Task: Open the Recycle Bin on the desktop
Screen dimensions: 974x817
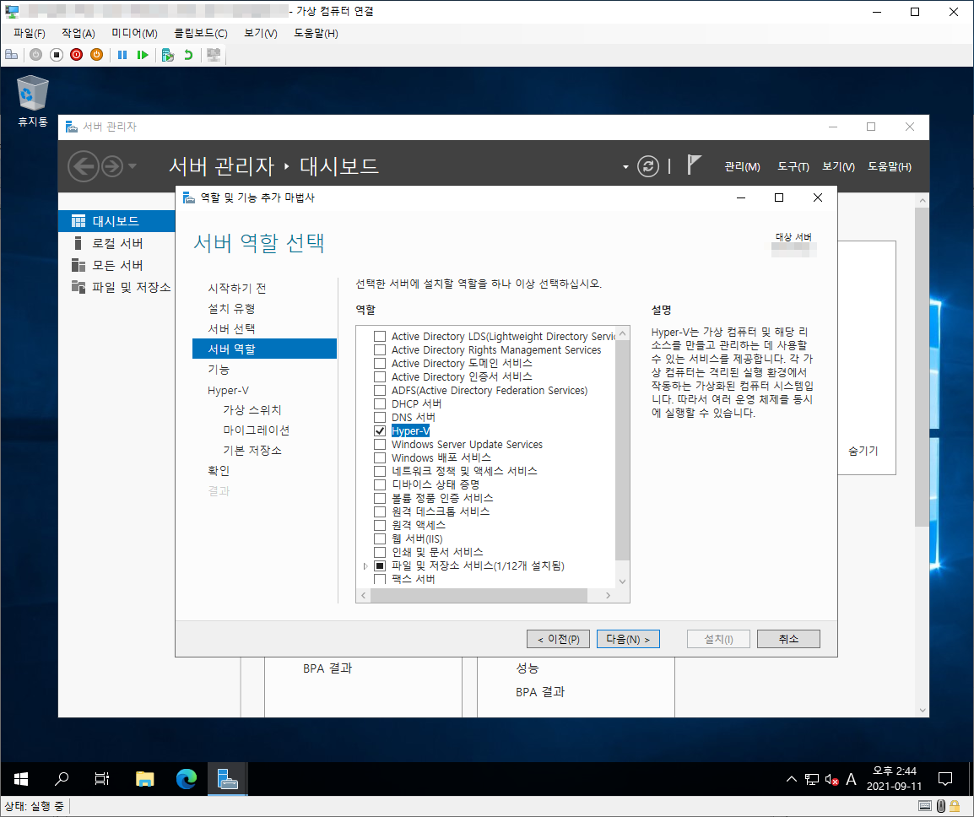Action: click(x=32, y=100)
